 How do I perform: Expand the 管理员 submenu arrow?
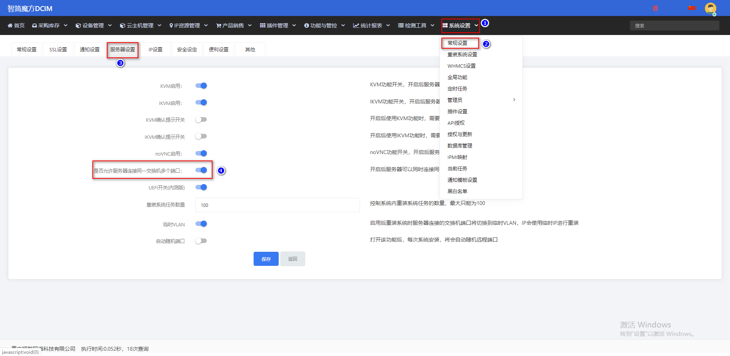click(x=514, y=100)
